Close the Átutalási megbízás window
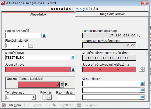151x109 pixels. (145, 3)
